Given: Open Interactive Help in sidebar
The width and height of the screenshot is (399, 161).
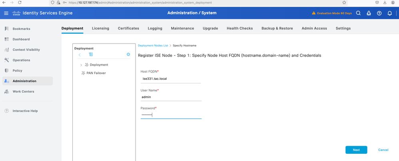Looking at the screenshot, I should click(25, 111).
